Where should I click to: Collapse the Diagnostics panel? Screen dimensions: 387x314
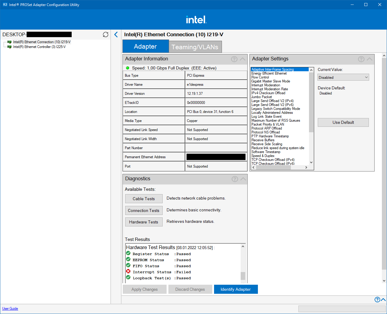(x=243, y=179)
